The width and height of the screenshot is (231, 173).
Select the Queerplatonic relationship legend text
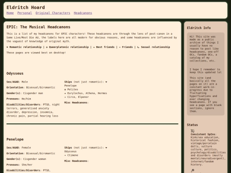tap(69, 47)
